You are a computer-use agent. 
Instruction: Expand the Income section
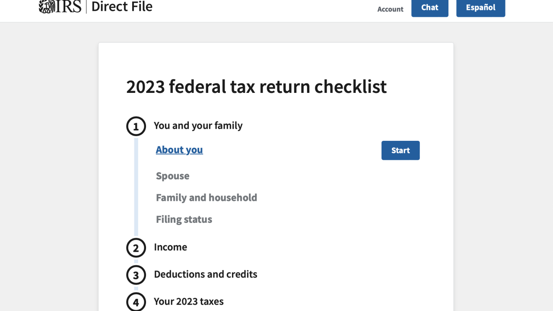click(x=170, y=247)
